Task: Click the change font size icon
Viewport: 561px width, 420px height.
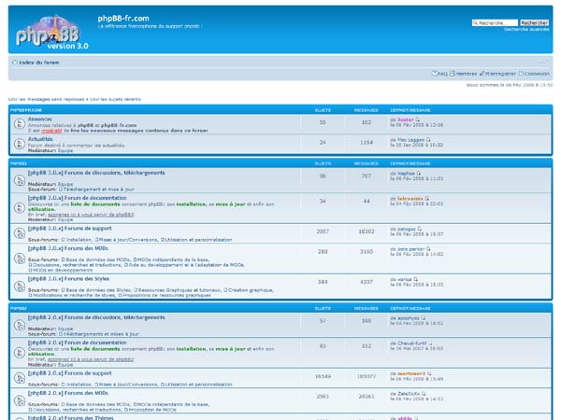Action: (x=543, y=62)
